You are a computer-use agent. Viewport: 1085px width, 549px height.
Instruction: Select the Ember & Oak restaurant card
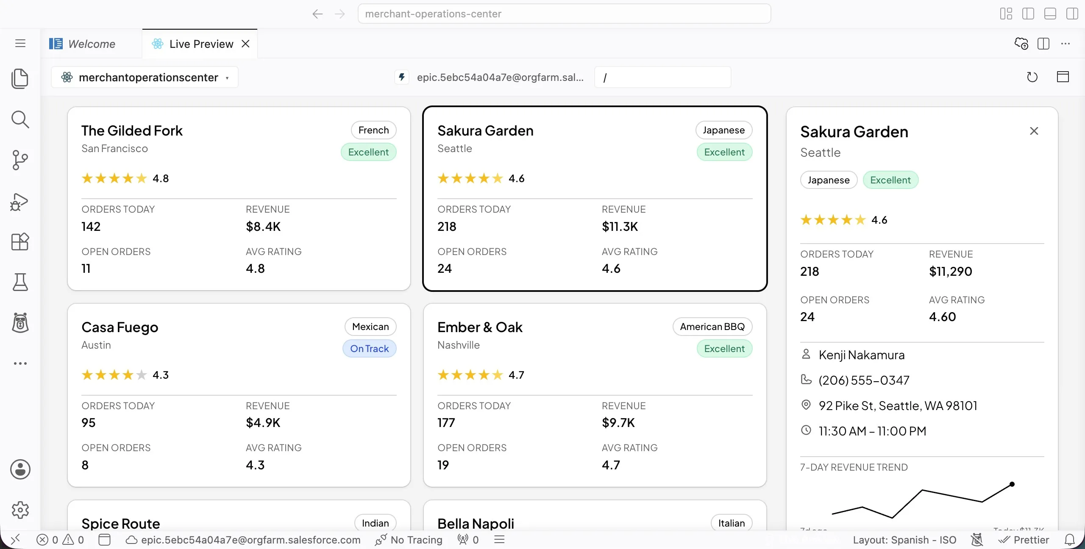coord(595,395)
